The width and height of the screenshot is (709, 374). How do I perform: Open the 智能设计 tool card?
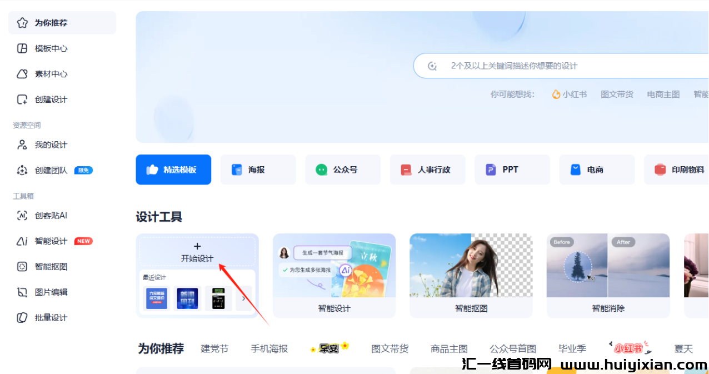pyautogui.click(x=334, y=276)
